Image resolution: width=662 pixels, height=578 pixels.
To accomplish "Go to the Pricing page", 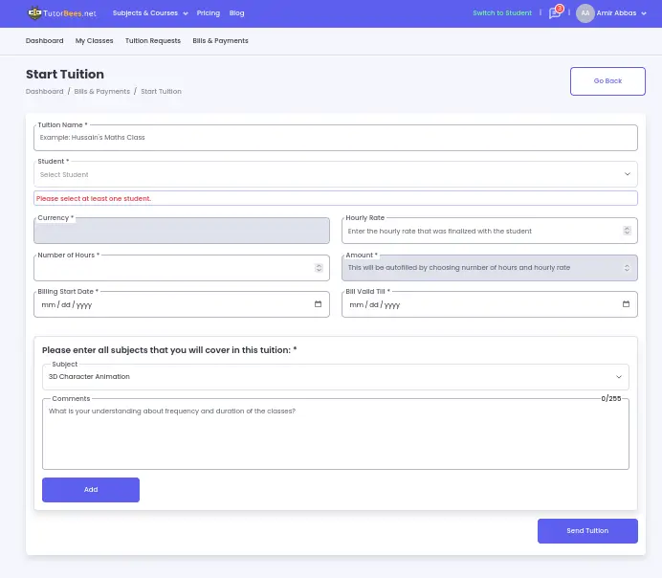I will 208,13.
